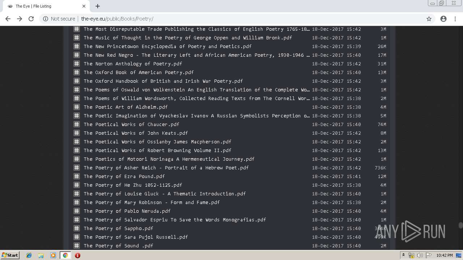Viewport: 463px width, 260px height.
Task: Open Poetical Works of Ossianby James Macpherson.pdf
Action: click(157, 142)
